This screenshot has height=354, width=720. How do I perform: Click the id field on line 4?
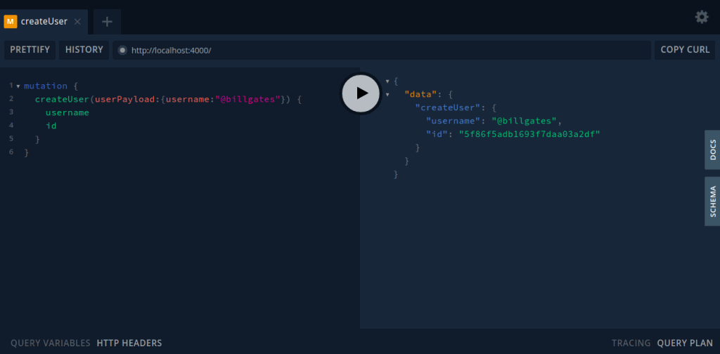tap(51, 126)
